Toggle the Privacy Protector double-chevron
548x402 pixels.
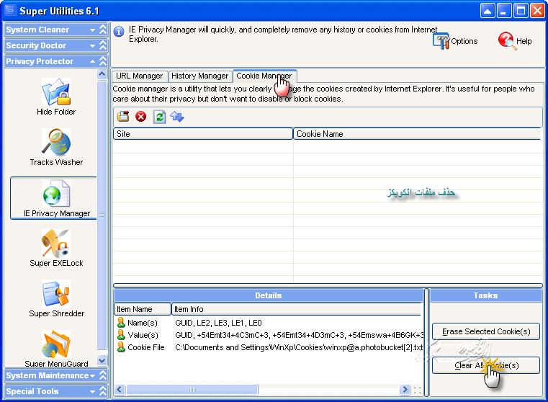[x=103, y=61]
